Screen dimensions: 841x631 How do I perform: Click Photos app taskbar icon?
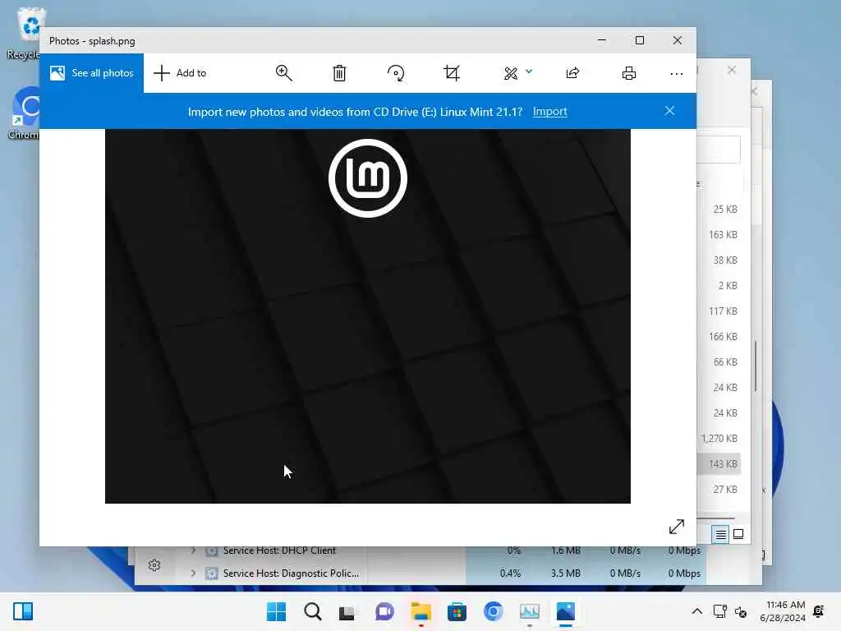tap(565, 611)
